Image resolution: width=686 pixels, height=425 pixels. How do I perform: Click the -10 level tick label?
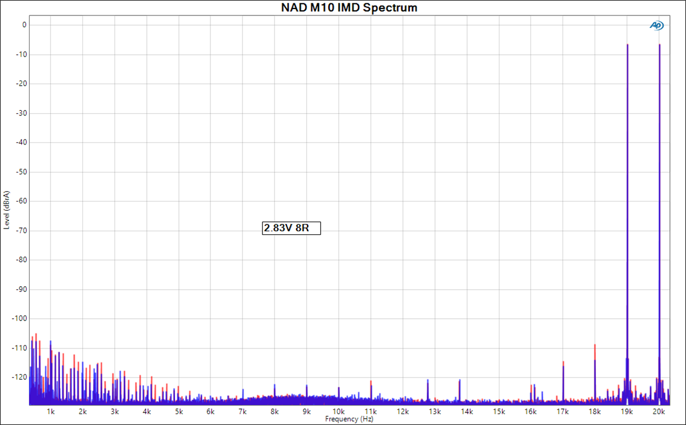(22, 54)
